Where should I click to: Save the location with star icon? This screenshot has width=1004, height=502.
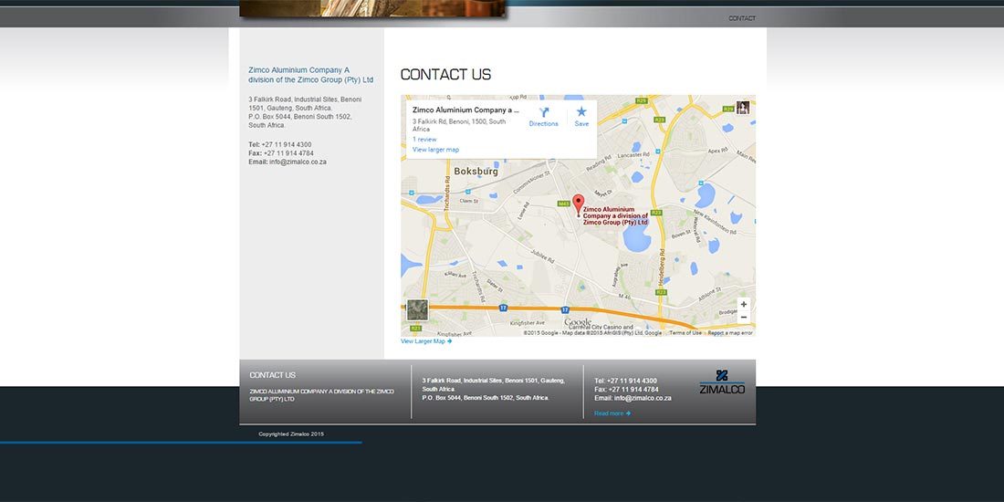pos(581,112)
